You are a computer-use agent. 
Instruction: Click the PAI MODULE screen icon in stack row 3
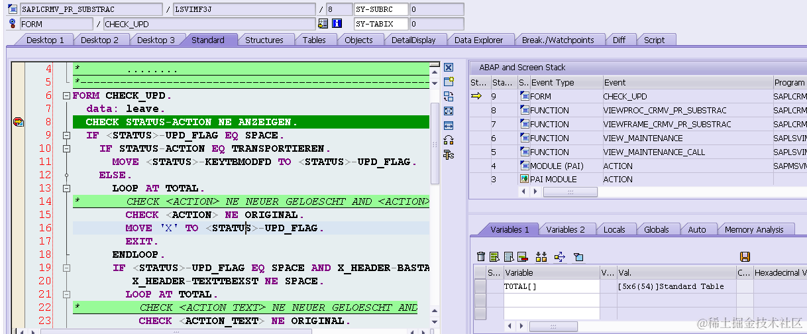click(525, 179)
